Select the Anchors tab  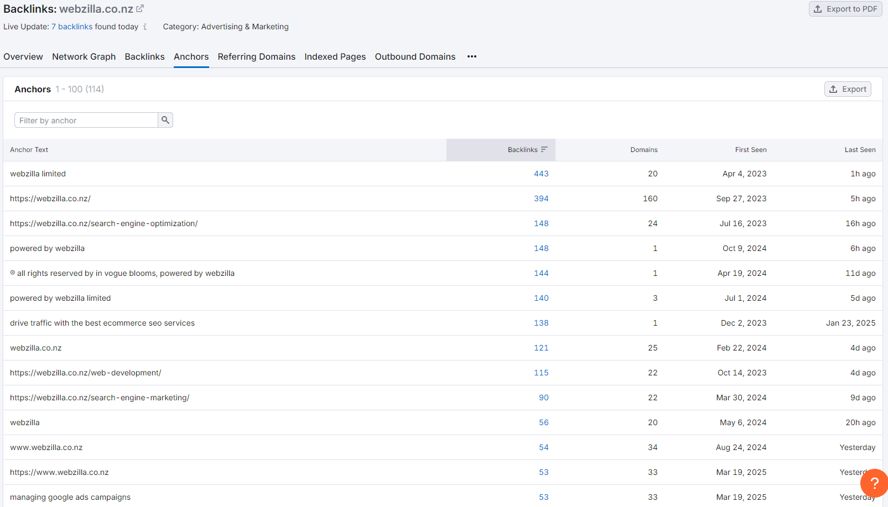tap(191, 56)
